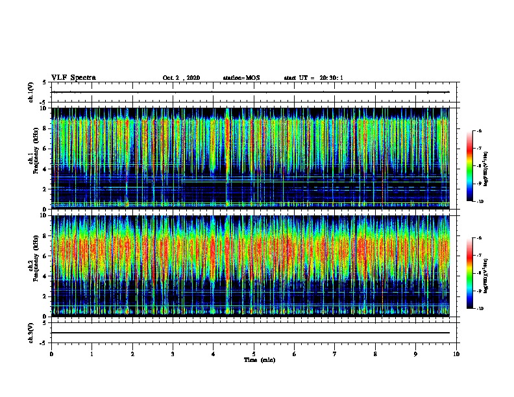Click time axis tick label "1"

(x=92, y=354)
